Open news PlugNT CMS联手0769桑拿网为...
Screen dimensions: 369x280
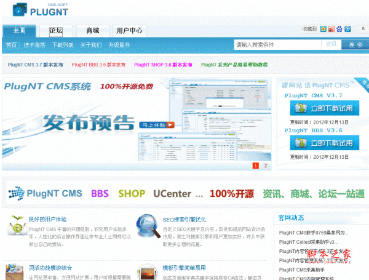pyautogui.click(x=314, y=233)
